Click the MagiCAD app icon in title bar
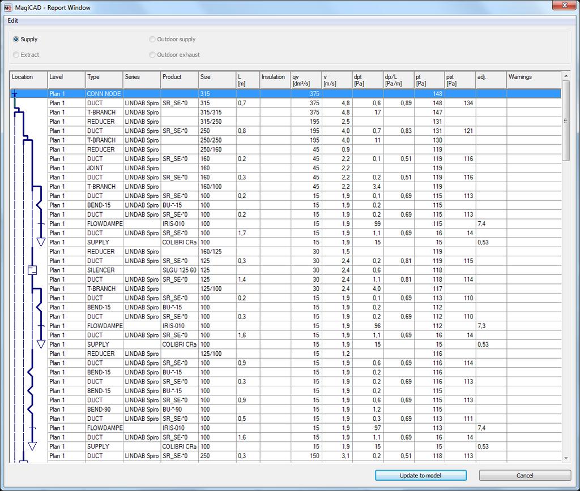The width and height of the screenshot is (580, 491). tap(8, 7)
